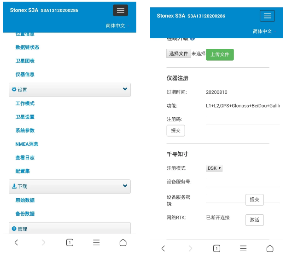This screenshot has width=292, height=258.
Task: Click help icon next to 在线升级 heading
Action: [x=193, y=39]
